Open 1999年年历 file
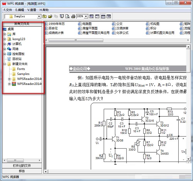The width and height of the screenshot is (193, 181). [56, 24]
